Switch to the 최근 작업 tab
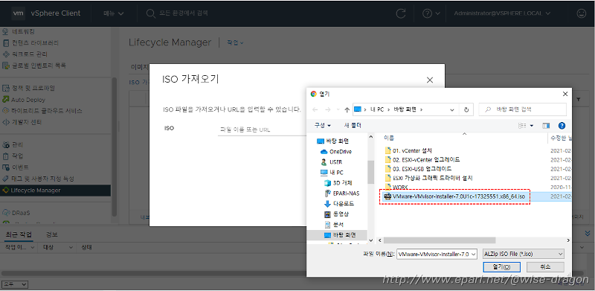 coord(19,234)
